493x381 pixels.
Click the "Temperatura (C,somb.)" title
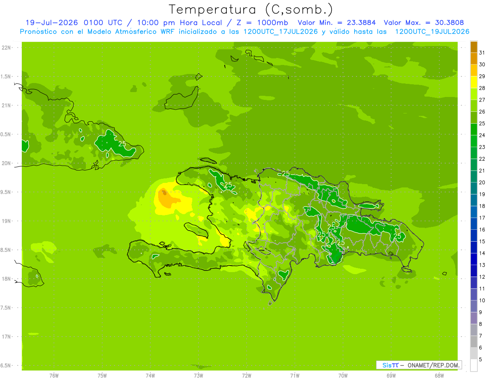(251, 9)
